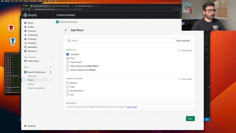Viewport: 236px width, 133px height.
Task: Click in the filter Search field
Action: point(119,41)
